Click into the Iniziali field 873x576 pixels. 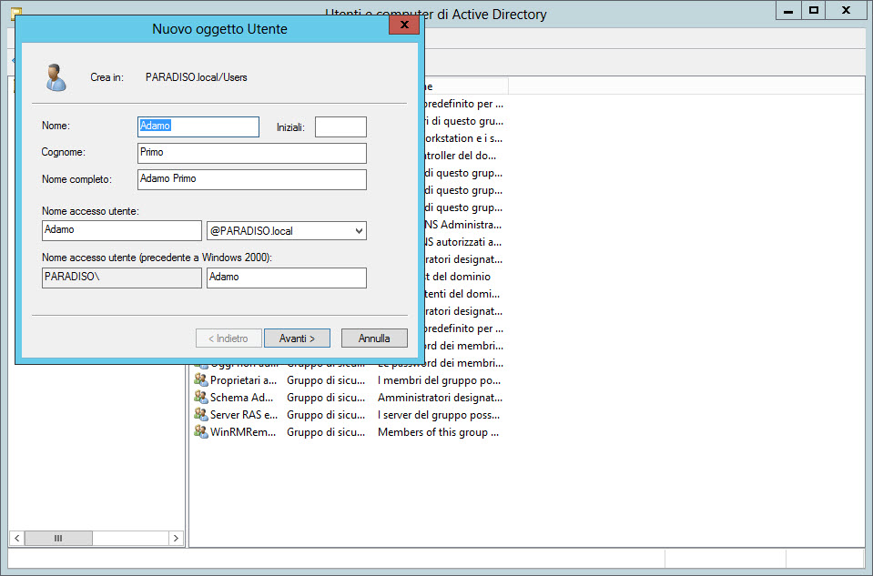(340, 127)
